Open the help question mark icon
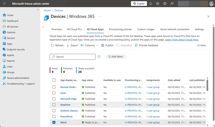This screenshot has width=215, height=127. [x=165, y=3]
